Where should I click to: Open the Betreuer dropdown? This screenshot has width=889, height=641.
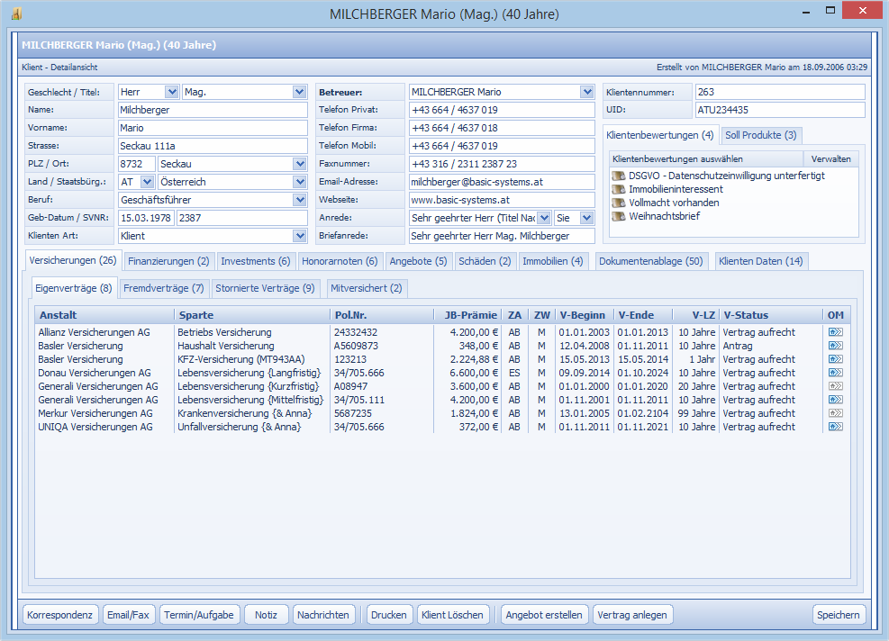[586, 92]
